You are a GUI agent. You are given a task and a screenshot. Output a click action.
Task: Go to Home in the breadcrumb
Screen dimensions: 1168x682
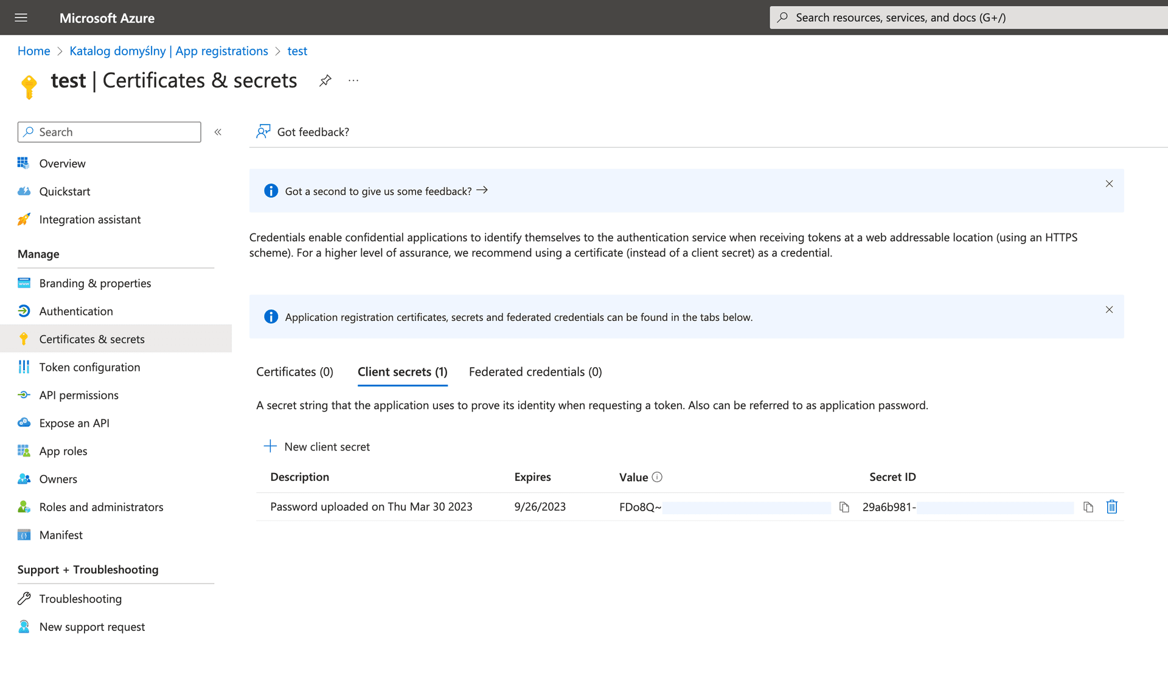[x=33, y=51]
